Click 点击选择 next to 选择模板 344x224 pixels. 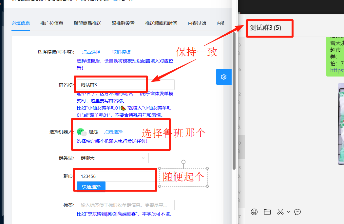tap(91, 52)
